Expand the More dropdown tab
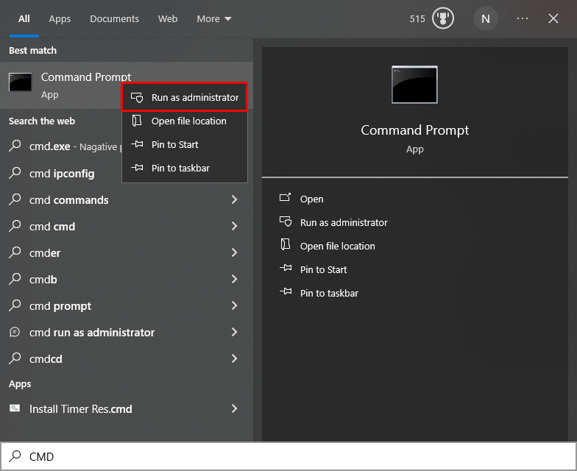Screen dimensions: 577x471 [213, 19]
